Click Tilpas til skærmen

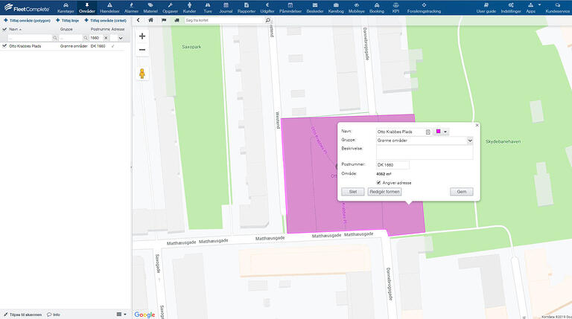(x=22, y=315)
